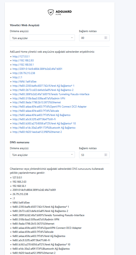The image size is (136, 255).
Task: Open the DNS server listening interface dropdown
Action: click(42, 155)
